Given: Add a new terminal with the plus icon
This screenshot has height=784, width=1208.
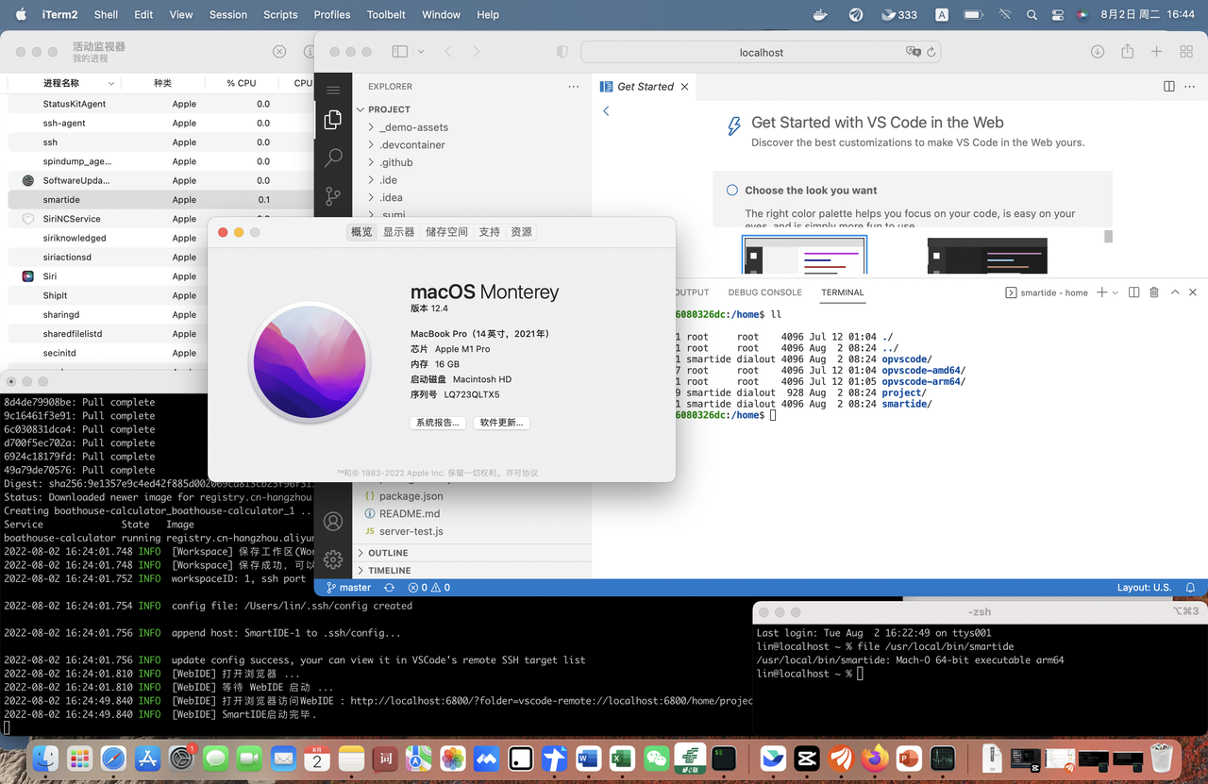Looking at the screenshot, I should (x=1100, y=292).
